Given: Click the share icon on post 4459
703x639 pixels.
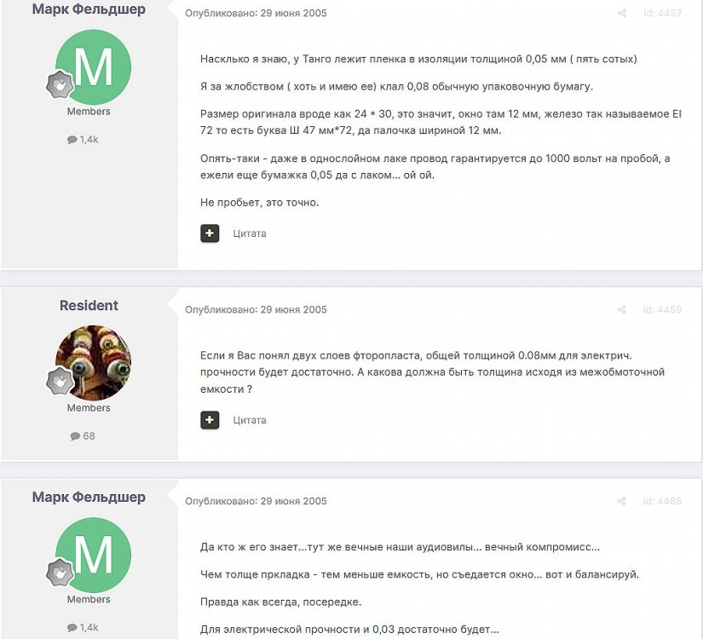Looking at the screenshot, I should [x=622, y=309].
